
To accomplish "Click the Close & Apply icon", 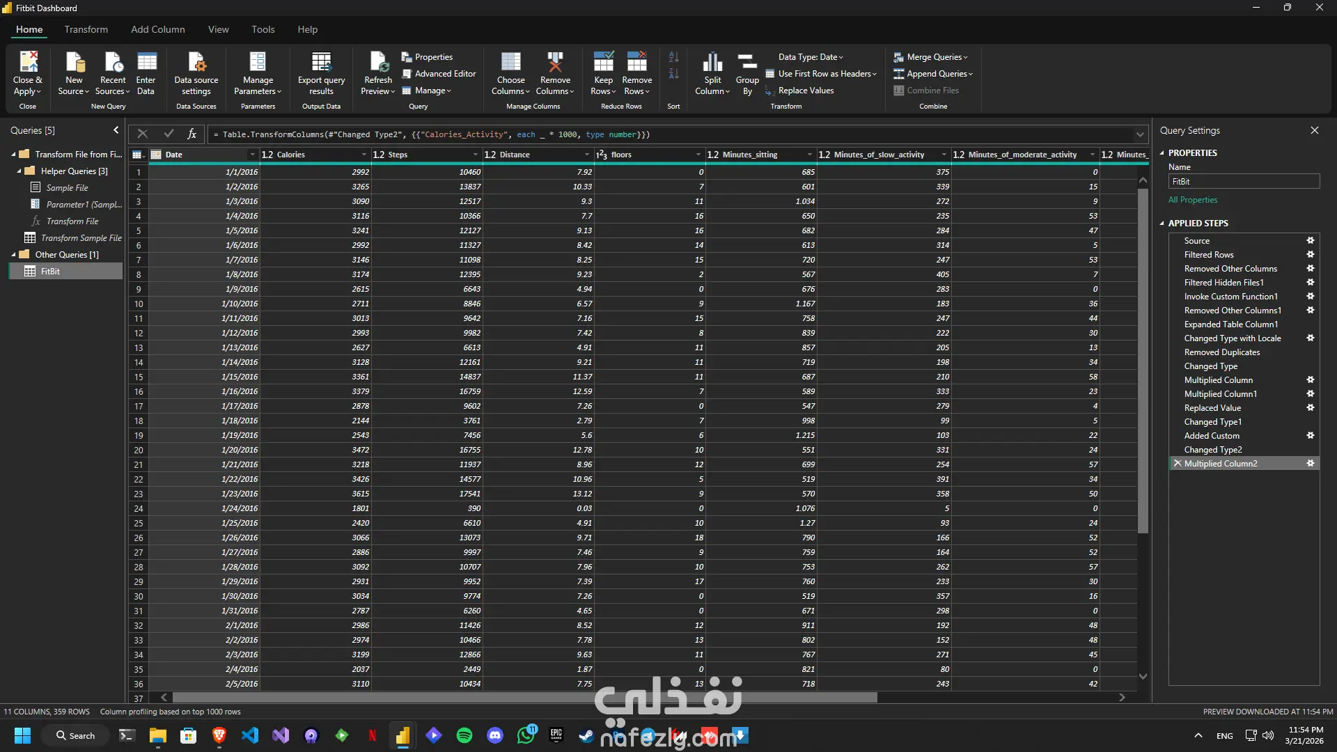I will click(28, 63).
